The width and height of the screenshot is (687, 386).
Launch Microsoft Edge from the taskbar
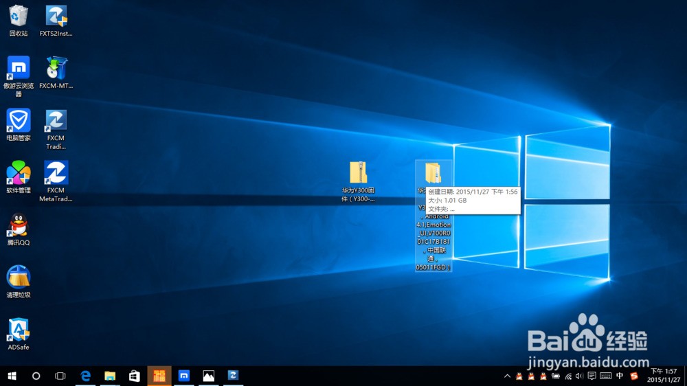[85, 376]
